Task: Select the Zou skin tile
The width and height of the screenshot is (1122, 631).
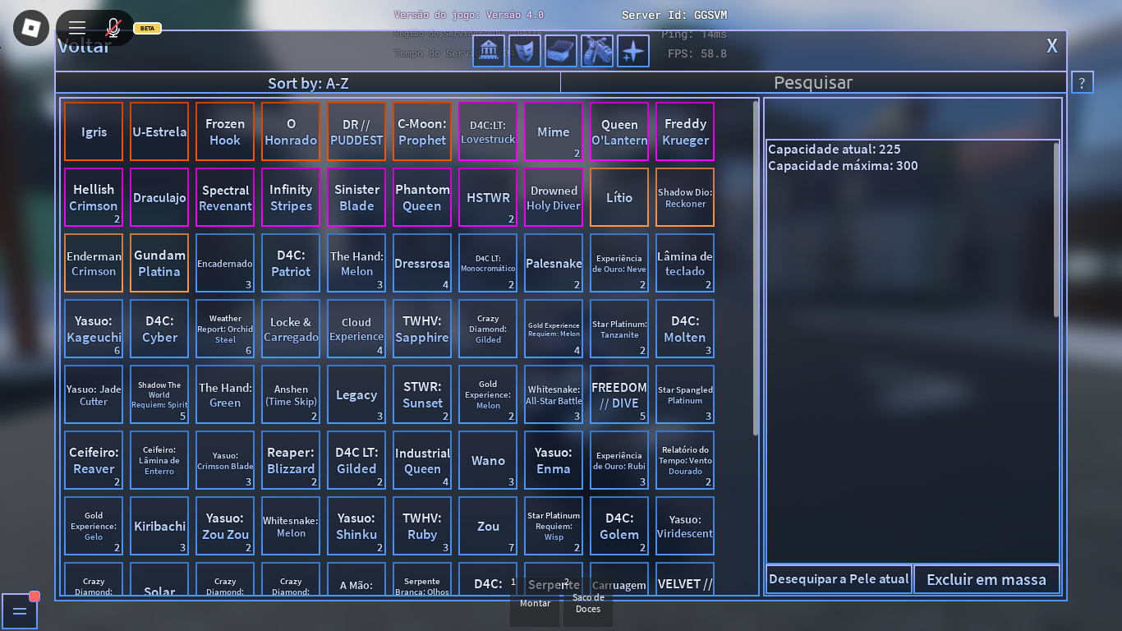Action: (488, 526)
